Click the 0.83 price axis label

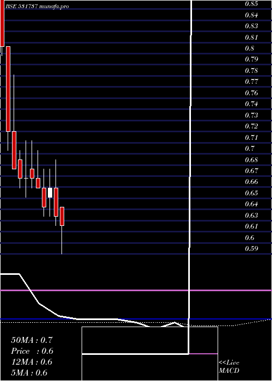click(x=251, y=26)
